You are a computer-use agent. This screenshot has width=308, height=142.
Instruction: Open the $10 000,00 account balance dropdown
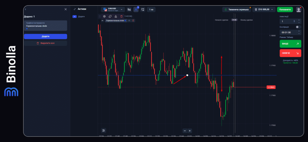pyautogui.click(x=264, y=10)
